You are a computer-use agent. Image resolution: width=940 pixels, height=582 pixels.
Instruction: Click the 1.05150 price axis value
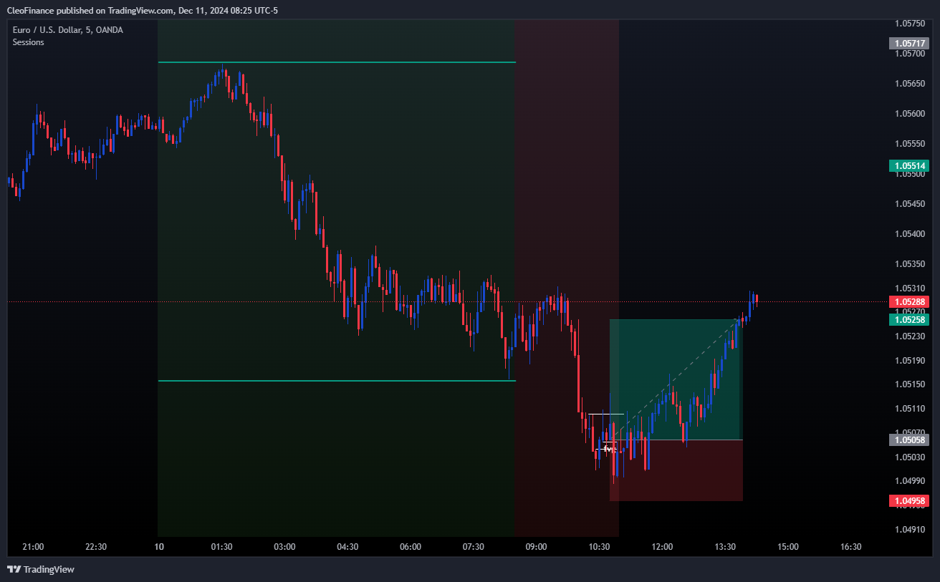tap(910, 384)
